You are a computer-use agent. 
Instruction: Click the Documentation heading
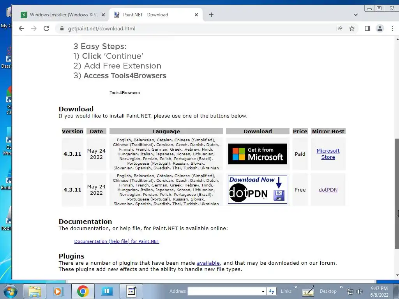tap(85, 222)
